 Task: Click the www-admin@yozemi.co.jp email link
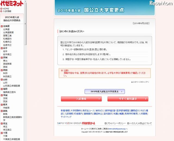click(117, 129)
